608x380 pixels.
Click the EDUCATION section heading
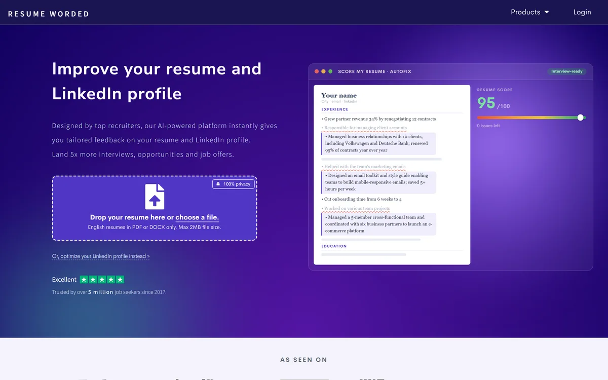tap(334, 246)
